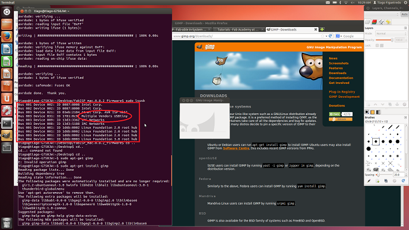Switch to GIMP icon in launcher
The height and width of the screenshot is (230, 409).
pos(7,136)
